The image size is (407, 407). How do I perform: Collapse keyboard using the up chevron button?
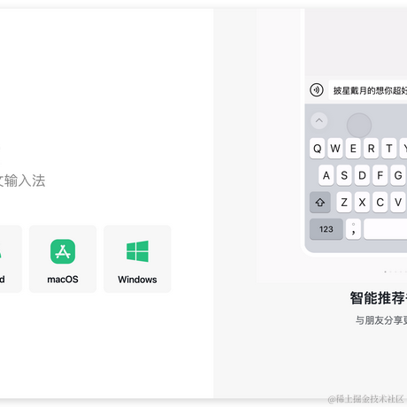click(319, 120)
